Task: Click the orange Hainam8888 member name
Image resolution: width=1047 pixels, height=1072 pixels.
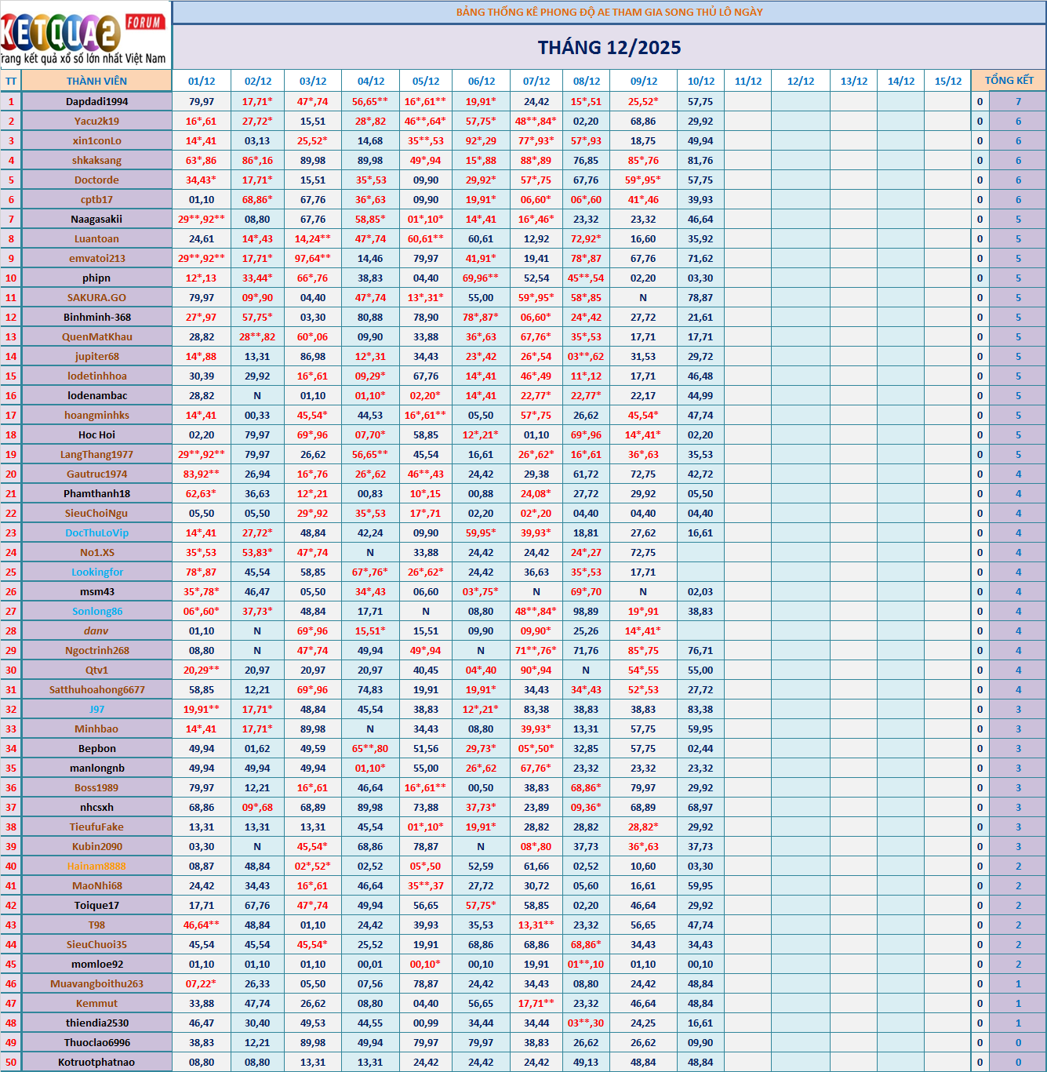Action: coord(96,866)
